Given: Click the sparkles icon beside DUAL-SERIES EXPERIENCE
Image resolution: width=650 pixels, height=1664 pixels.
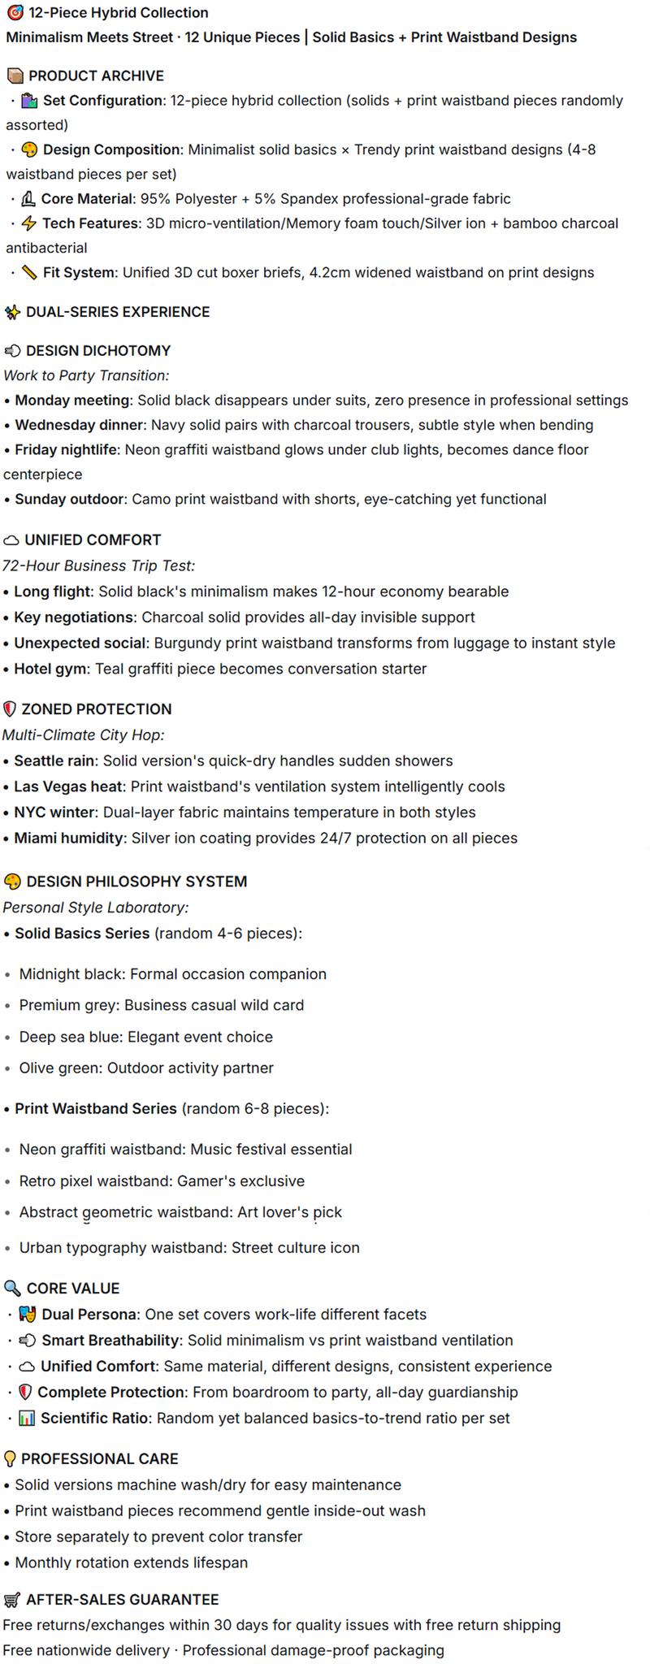Looking at the screenshot, I should (x=12, y=312).
